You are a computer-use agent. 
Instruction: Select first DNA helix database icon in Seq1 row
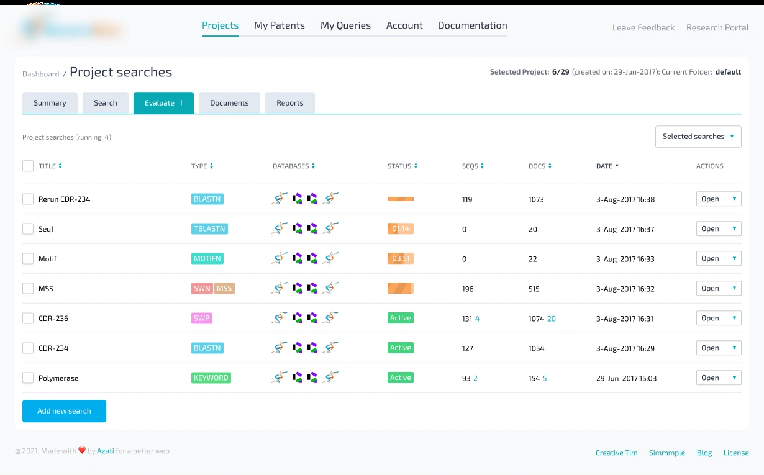tap(280, 228)
